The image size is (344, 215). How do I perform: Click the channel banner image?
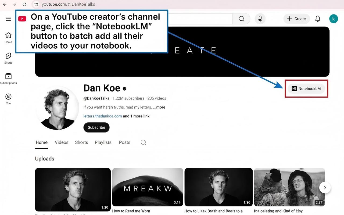click(182, 52)
